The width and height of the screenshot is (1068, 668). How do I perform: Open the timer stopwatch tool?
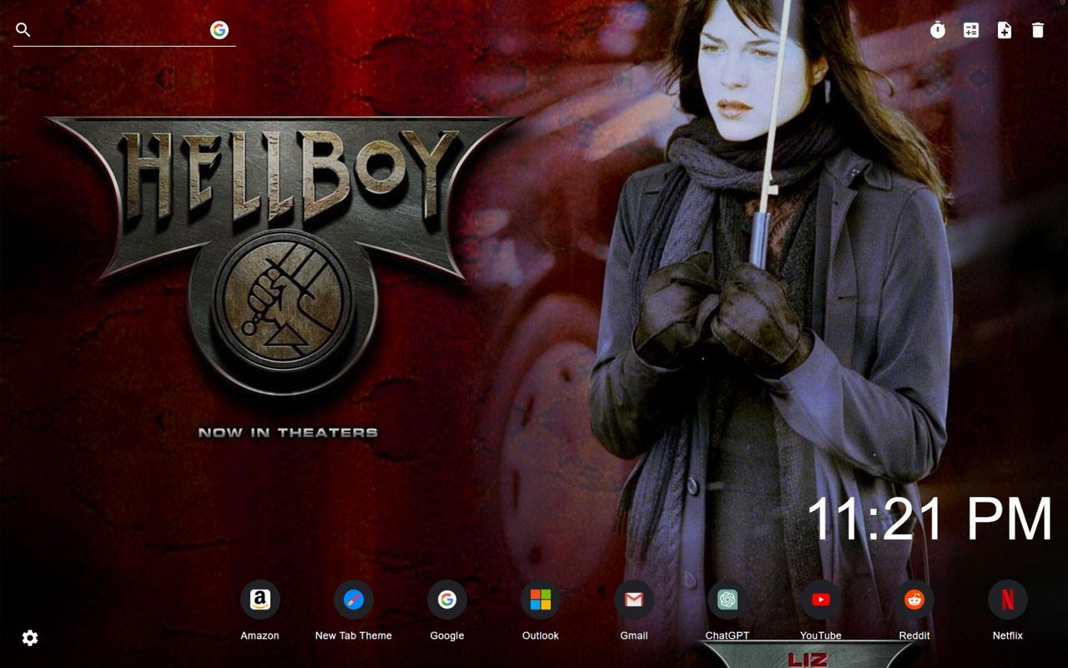(938, 30)
